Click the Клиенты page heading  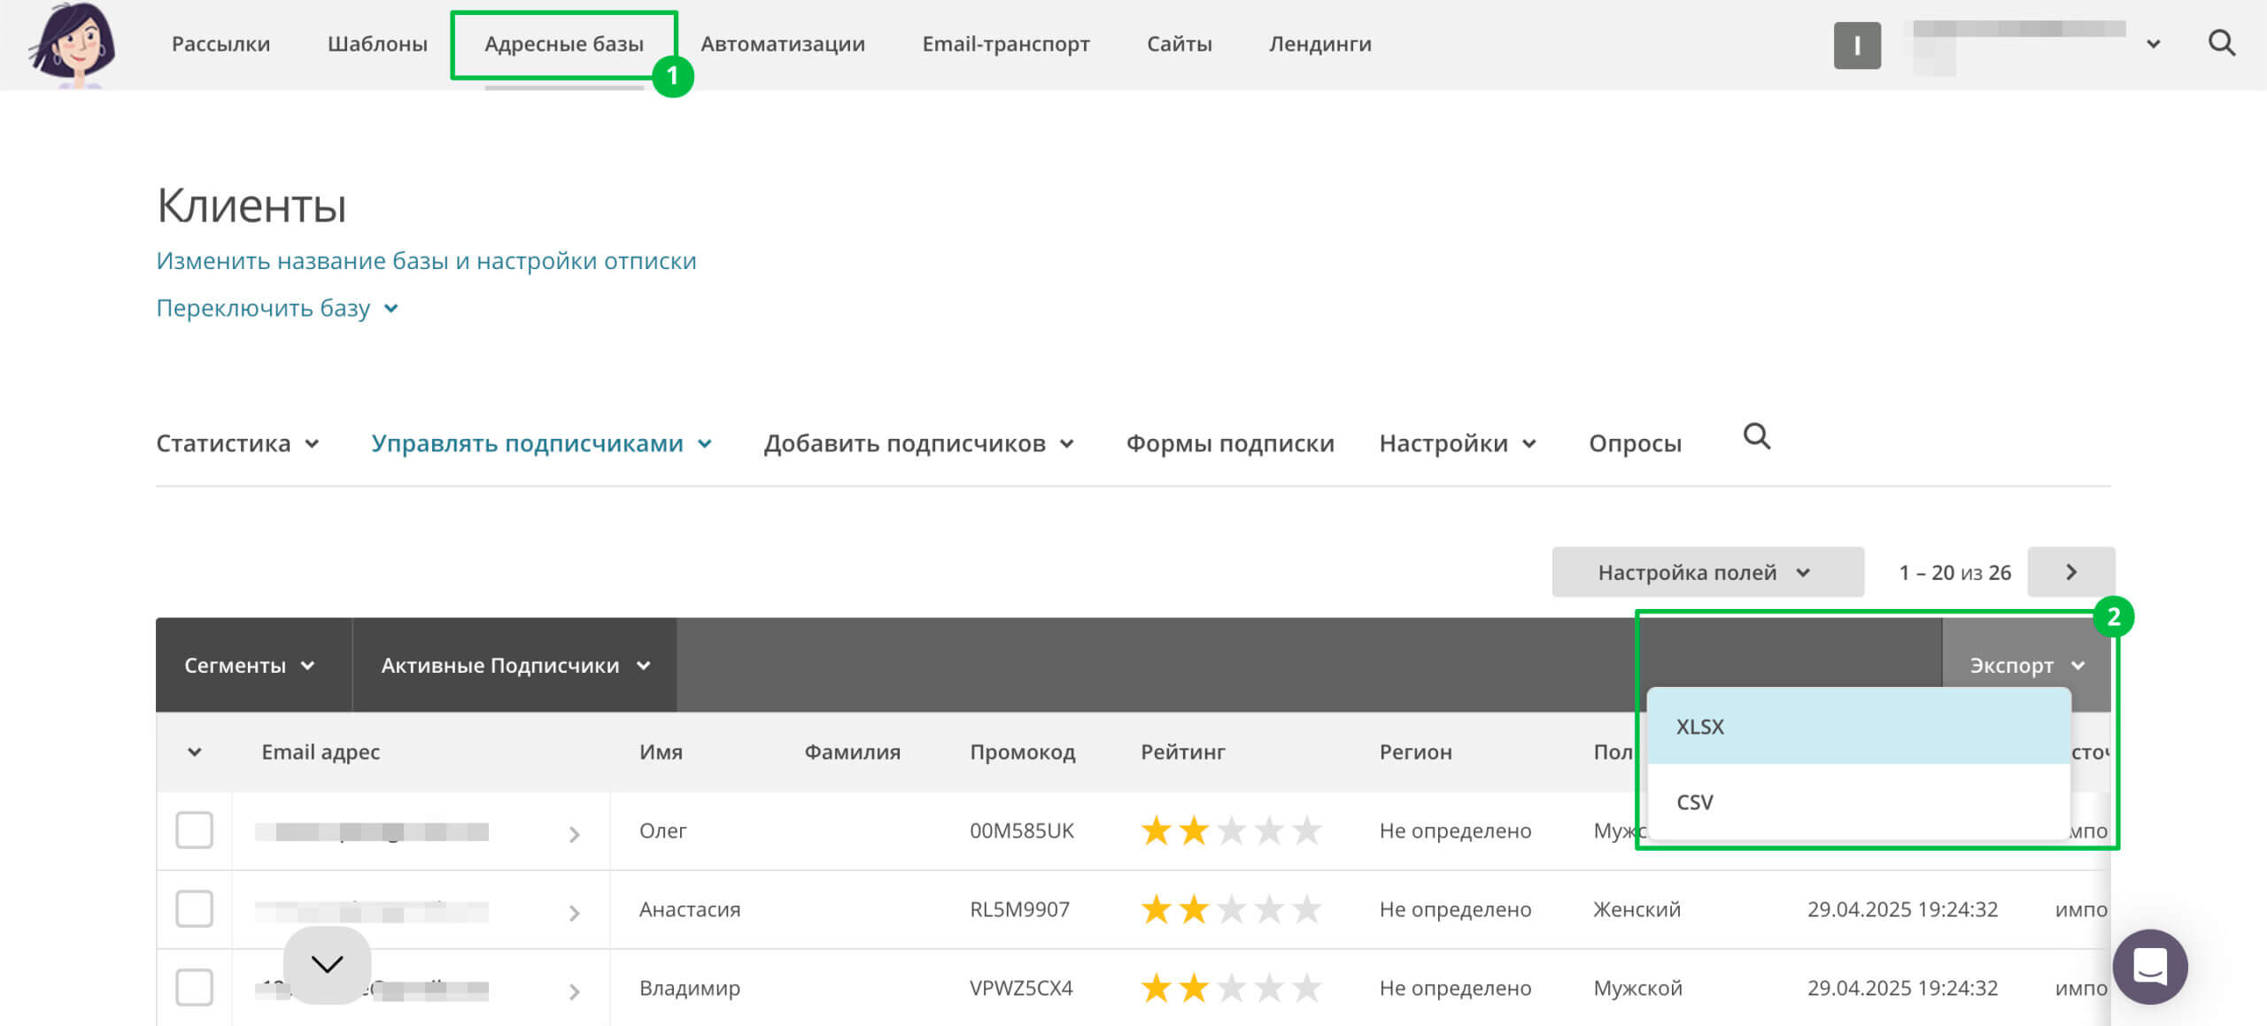click(x=251, y=205)
